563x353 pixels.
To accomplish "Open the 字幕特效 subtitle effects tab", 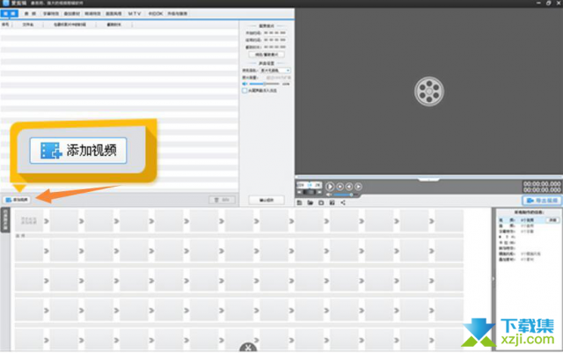I will 51,14.
